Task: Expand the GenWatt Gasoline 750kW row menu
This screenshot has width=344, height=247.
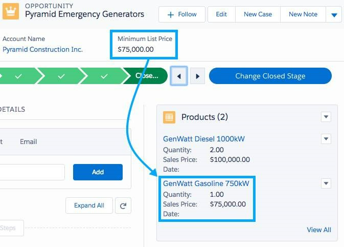Action: pyautogui.click(x=326, y=183)
